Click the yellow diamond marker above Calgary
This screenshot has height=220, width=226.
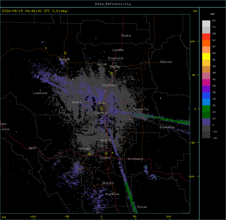point(106,154)
